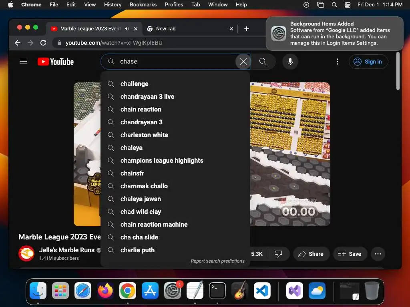Open Chrome's File menu
The image size is (410, 307).
[54, 4]
